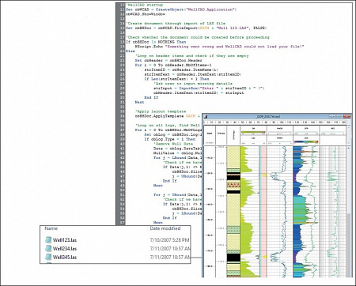Click the strInput = InputBox code line

(x=209, y=88)
